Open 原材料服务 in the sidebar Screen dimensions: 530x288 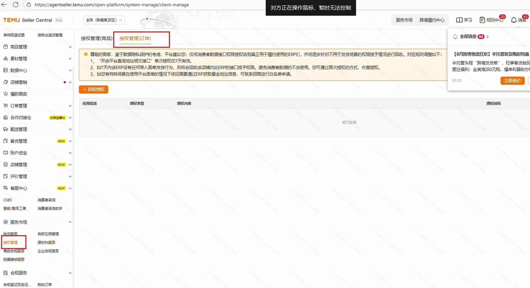click(46, 242)
